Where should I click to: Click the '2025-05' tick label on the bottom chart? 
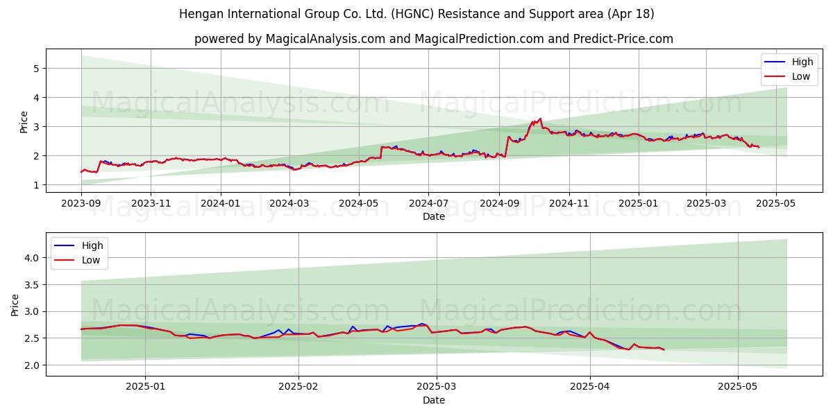coord(738,387)
